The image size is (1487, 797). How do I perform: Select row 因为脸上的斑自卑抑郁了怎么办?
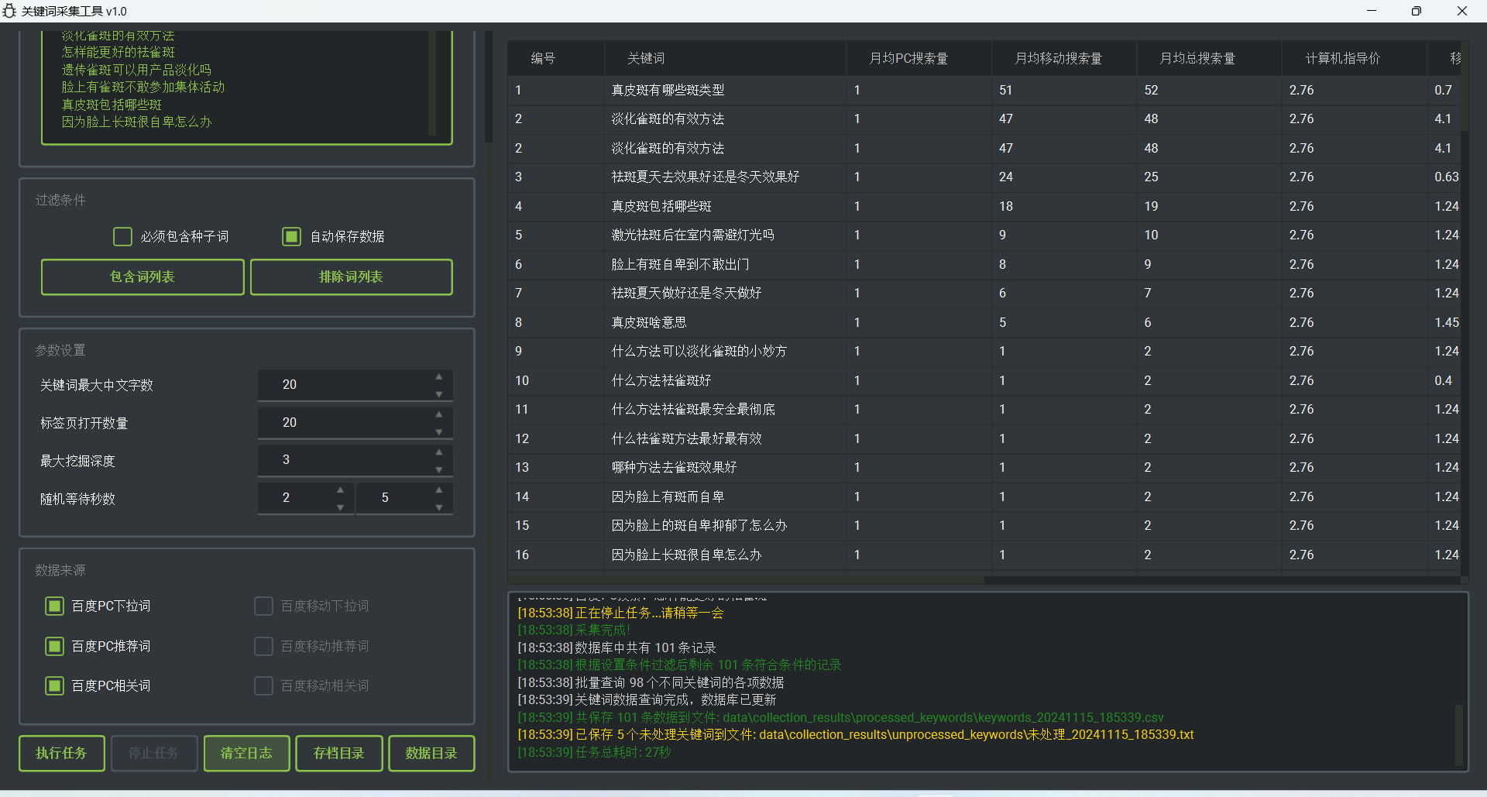click(984, 525)
